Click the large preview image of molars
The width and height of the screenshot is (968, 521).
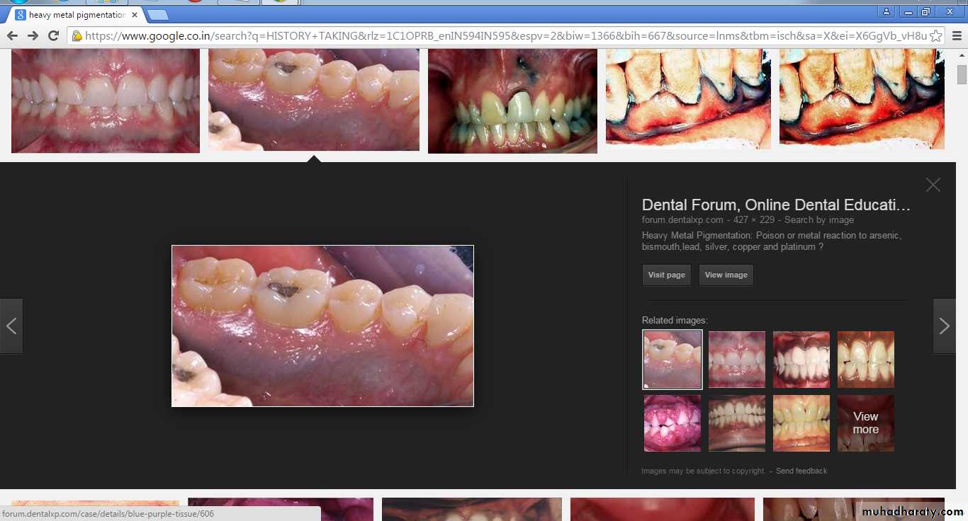[x=322, y=326]
